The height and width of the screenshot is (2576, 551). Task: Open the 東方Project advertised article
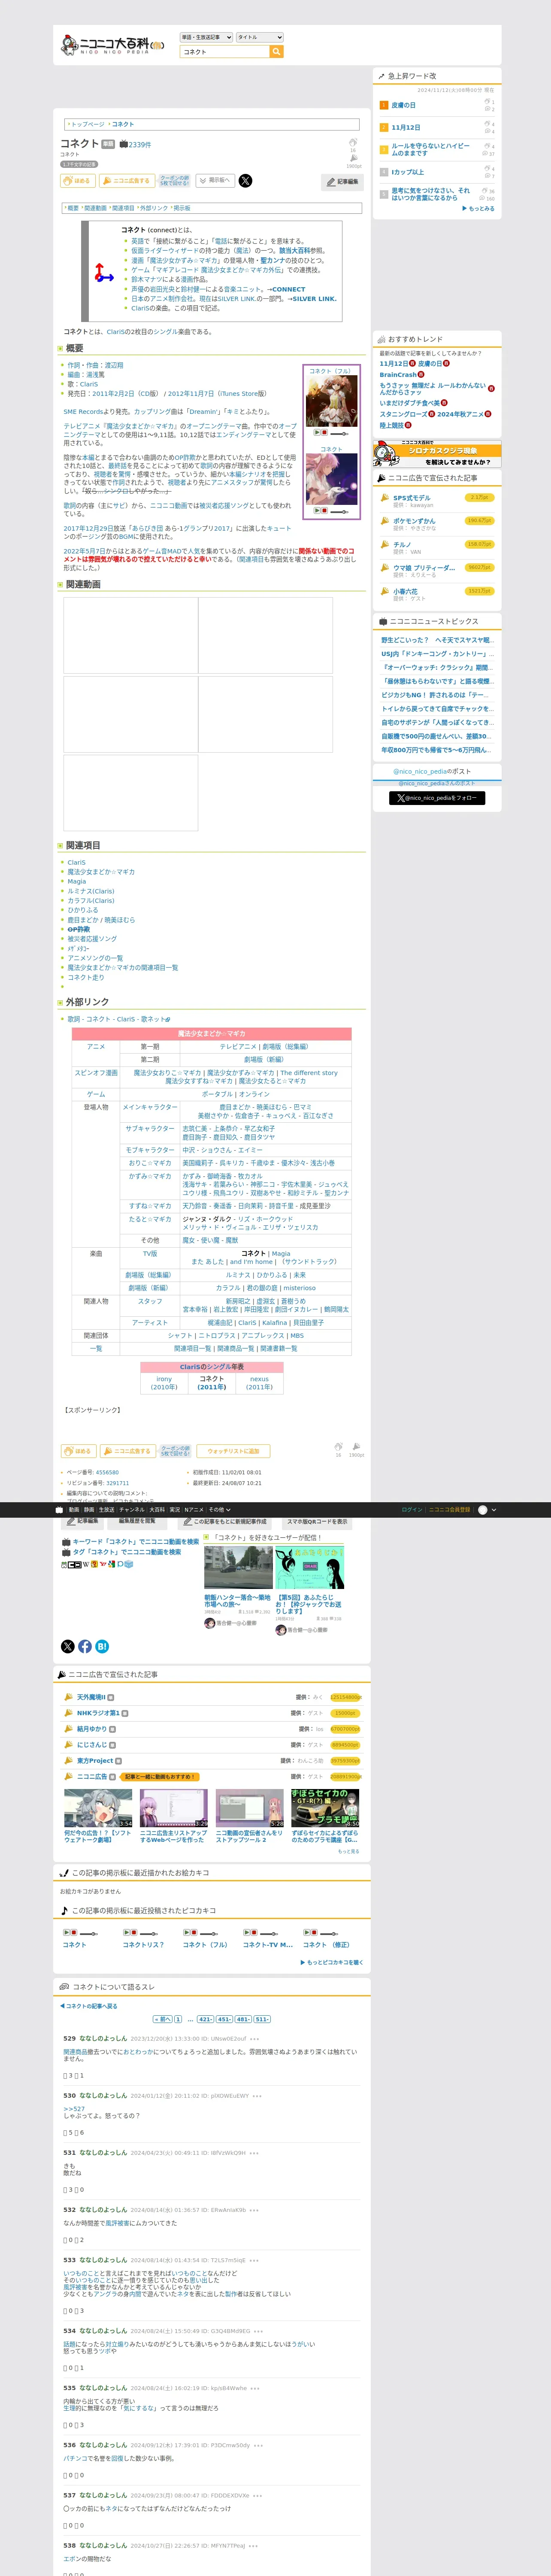pos(95,1761)
